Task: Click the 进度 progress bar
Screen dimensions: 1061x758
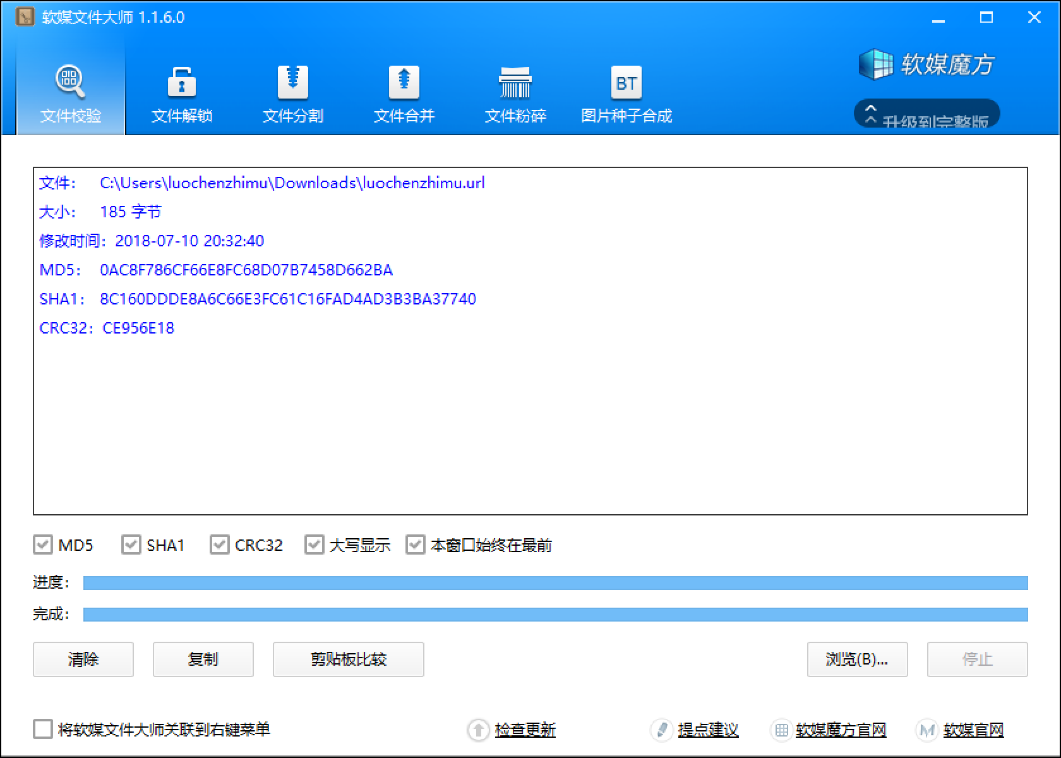Action: click(x=555, y=582)
